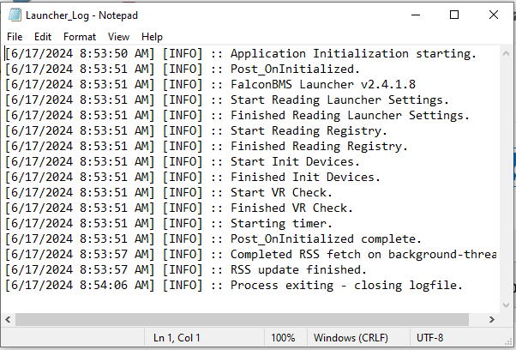Click the horizontal scrollbar thumb
The width and height of the screenshot is (516, 350).
point(243,319)
